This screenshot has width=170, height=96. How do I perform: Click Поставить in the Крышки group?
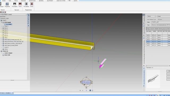click(x=15, y=5)
